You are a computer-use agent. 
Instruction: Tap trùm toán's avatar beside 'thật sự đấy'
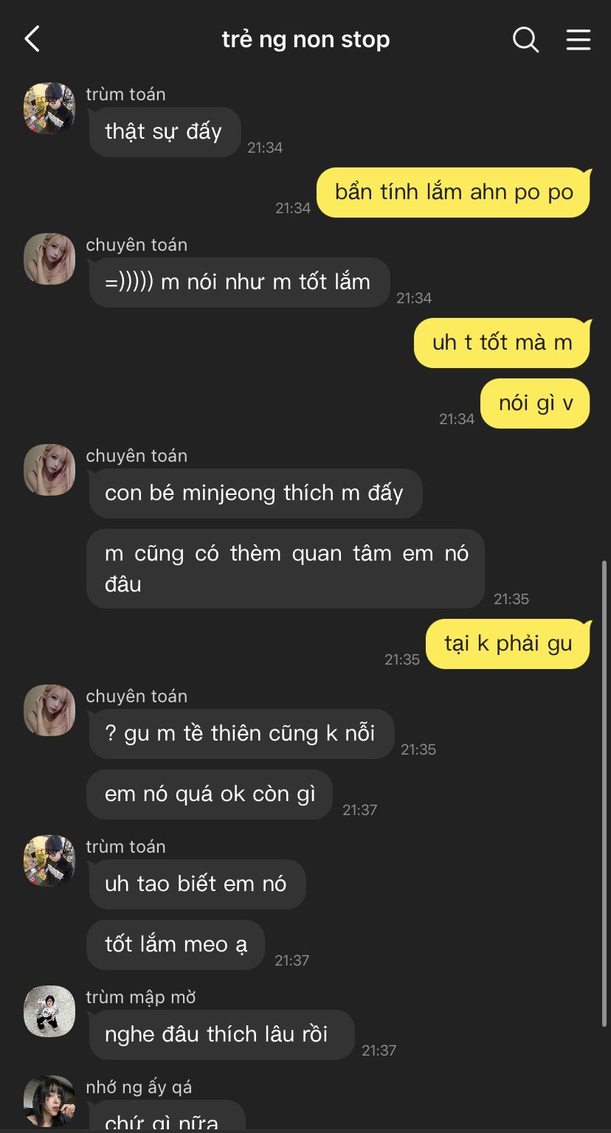coord(49,108)
